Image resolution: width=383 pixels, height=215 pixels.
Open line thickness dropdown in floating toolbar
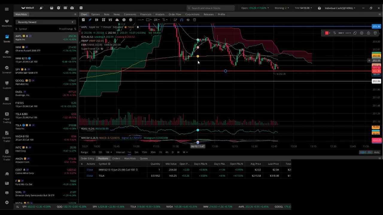click(x=341, y=33)
